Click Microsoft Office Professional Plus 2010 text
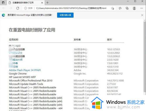This screenshot has width=146, height=111. point(31,81)
